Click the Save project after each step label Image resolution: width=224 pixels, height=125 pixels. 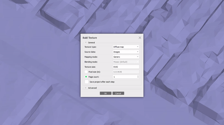(102, 82)
